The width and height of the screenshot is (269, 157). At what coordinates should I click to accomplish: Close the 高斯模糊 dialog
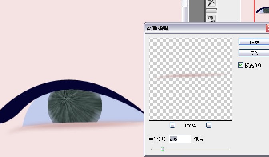(268, 28)
